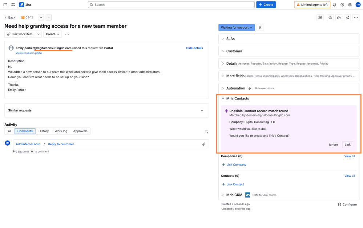Open the notifications bell
363x228 pixels.
(335, 5)
